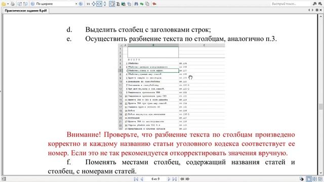The image size is (324, 182).
Task: Click the Zoom in plus icon
Action: 80,4
